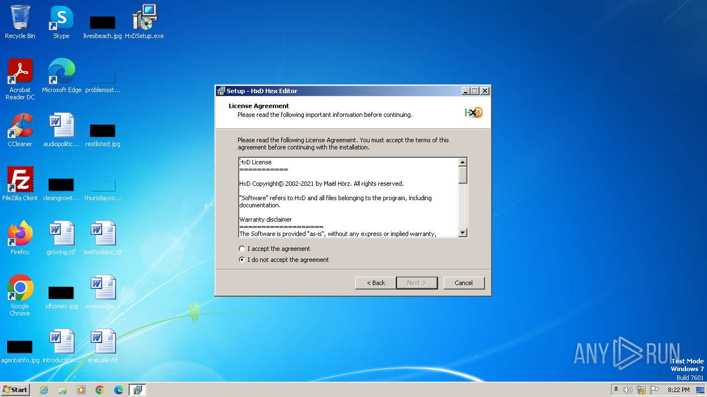Click the Next button in Setup
The height and width of the screenshot is (397, 707).
(x=417, y=283)
